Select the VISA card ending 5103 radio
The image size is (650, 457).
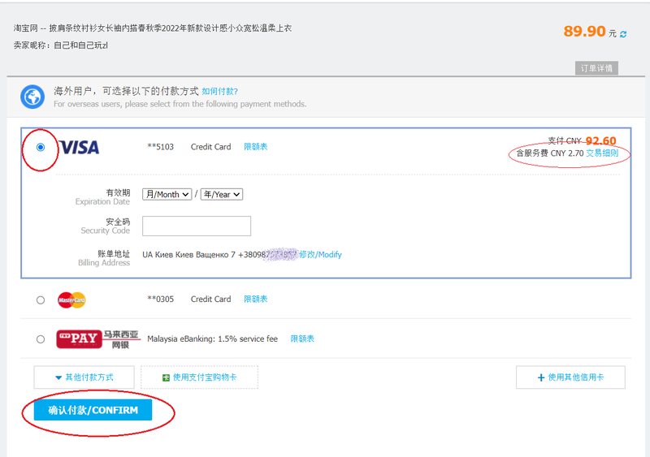tap(41, 147)
